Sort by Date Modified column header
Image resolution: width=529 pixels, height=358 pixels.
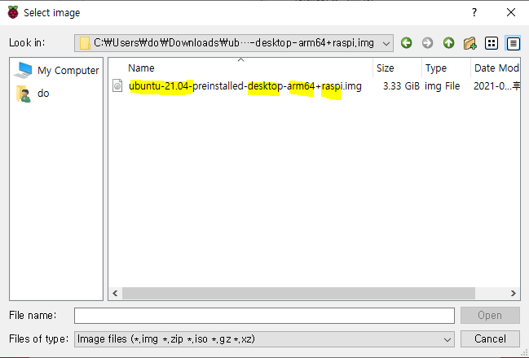[x=495, y=68]
